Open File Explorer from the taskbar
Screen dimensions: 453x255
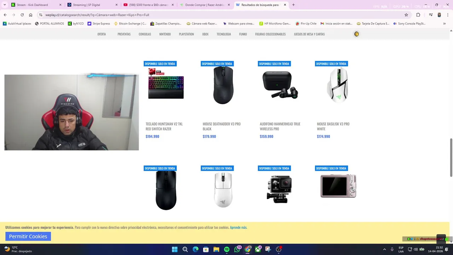pos(216,249)
